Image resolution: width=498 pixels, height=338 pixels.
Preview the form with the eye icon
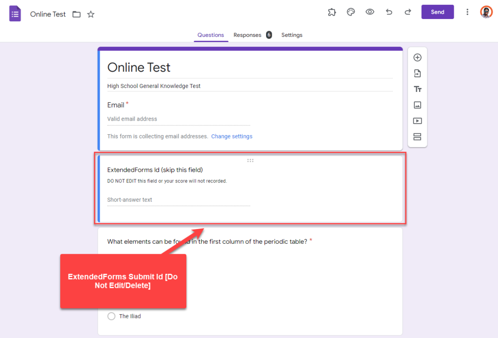(370, 12)
